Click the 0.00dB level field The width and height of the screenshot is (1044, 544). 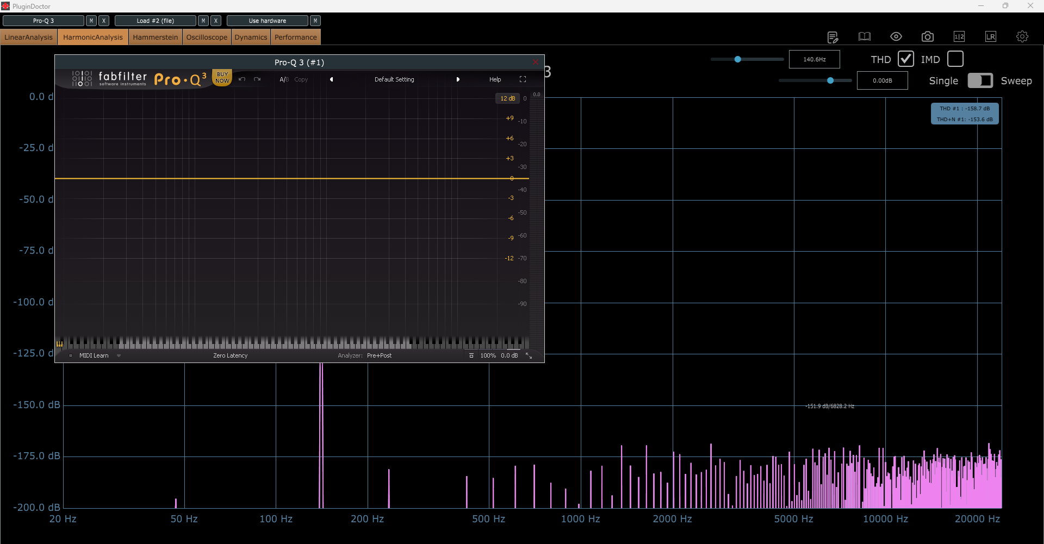coord(882,80)
